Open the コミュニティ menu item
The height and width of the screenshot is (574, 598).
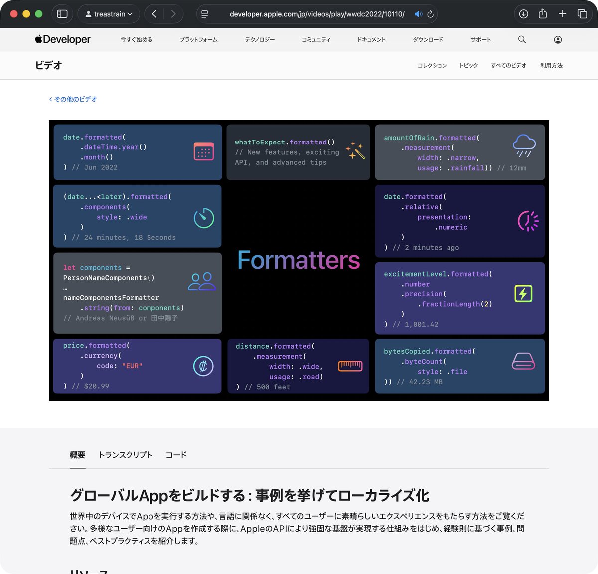pos(316,39)
